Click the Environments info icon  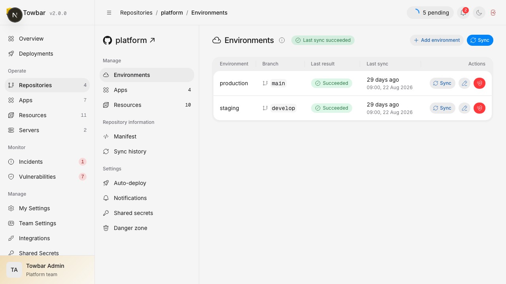[x=282, y=40]
